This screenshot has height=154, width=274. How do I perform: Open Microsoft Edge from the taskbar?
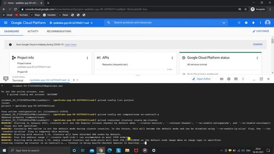110,150
